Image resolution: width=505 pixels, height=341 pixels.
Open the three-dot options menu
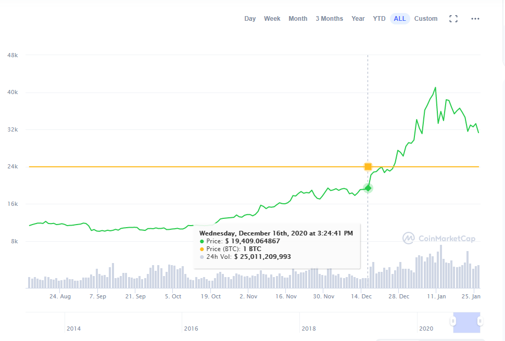[475, 18]
